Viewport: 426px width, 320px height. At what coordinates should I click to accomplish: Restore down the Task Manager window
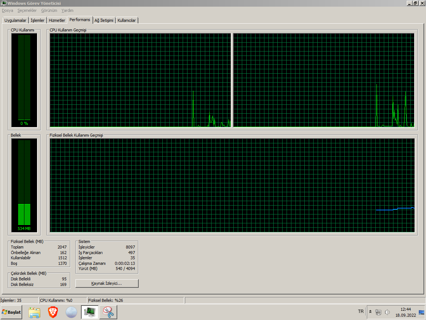pos(415,3)
